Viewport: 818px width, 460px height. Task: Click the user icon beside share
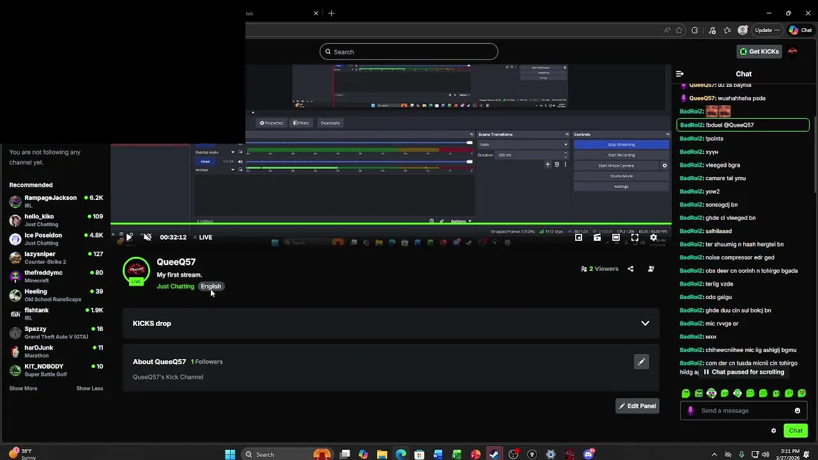651,269
